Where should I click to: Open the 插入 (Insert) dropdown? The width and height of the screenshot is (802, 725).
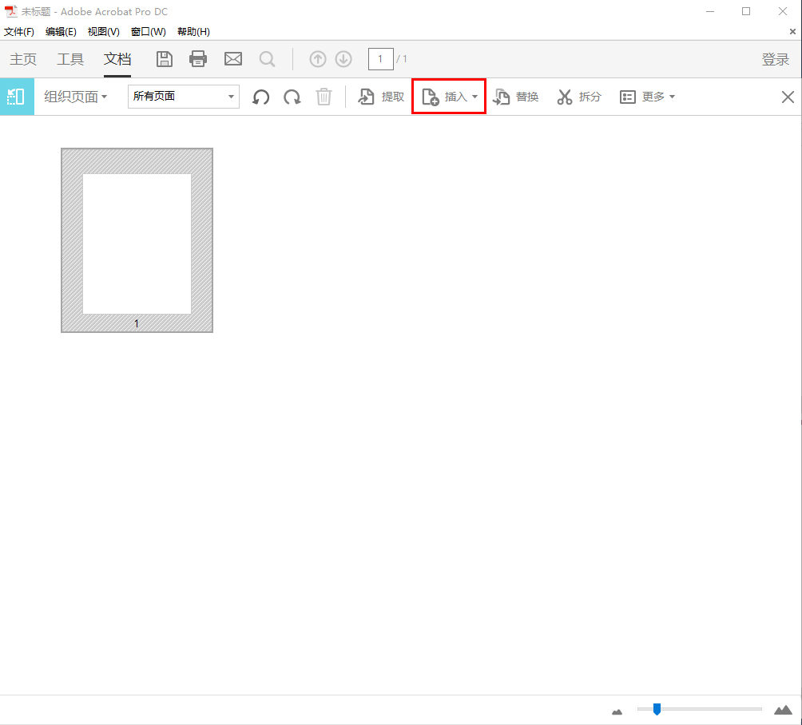coord(449,97)
